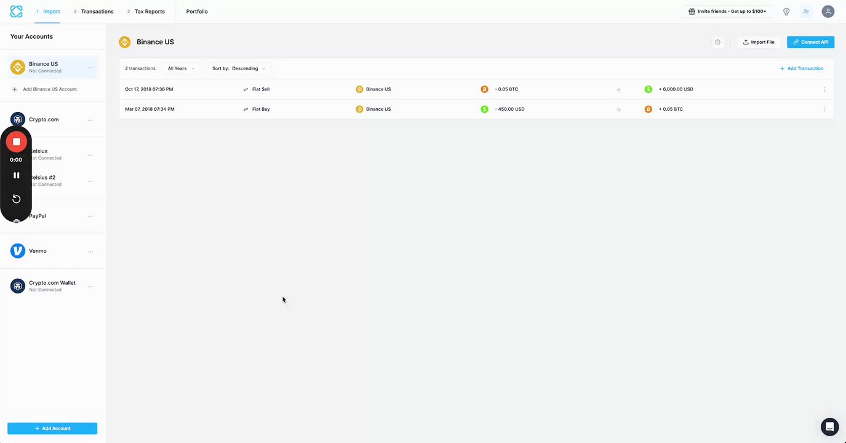This screenshot has width=846, height=443.
Task: Open the Tax Reports tab
Action: tap(146, 11)
